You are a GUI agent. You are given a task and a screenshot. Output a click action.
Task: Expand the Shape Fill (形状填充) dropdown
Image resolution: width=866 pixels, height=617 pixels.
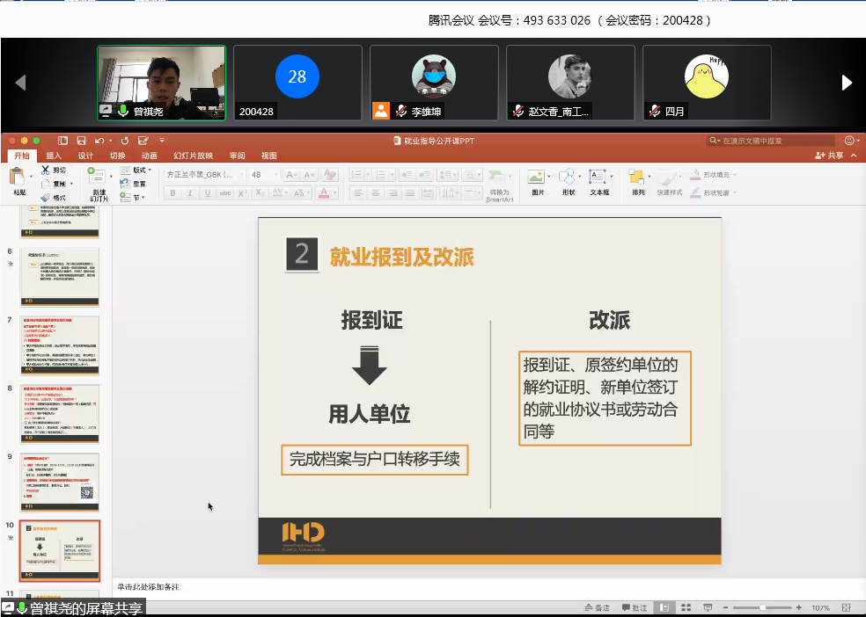pos(735,175)
